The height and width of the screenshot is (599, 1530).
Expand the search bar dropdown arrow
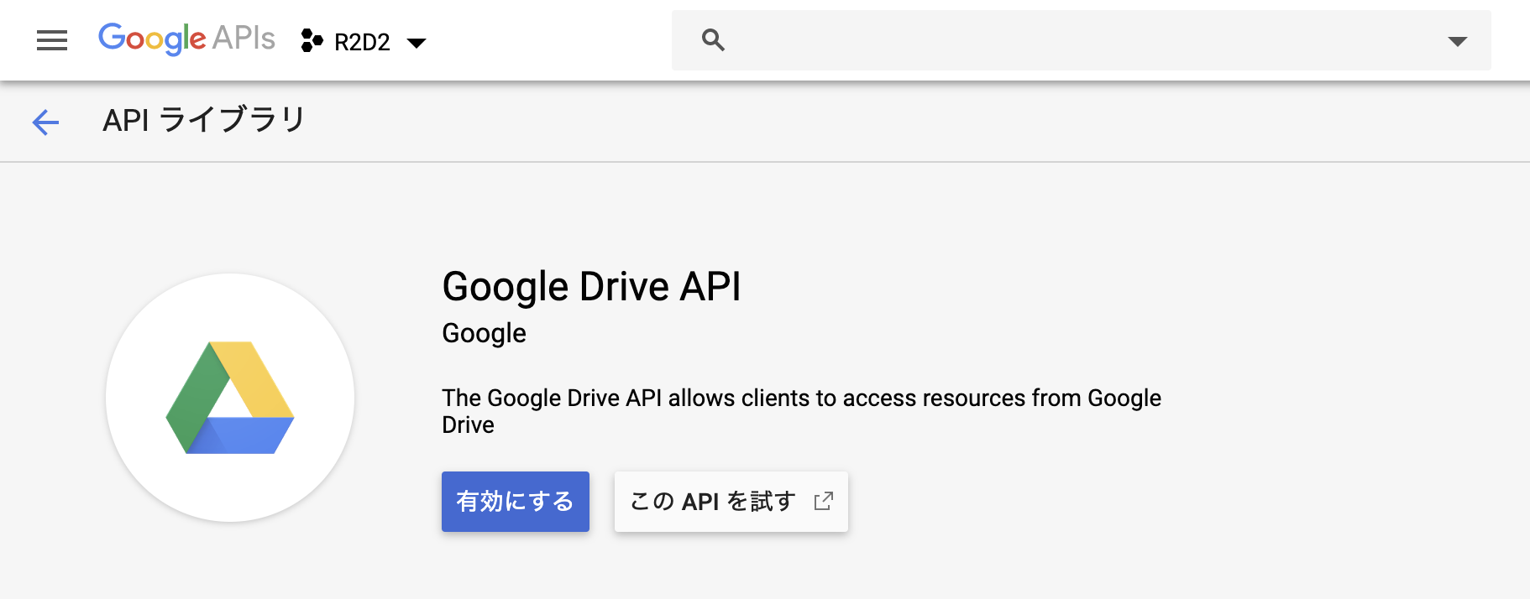click(x=1458, y=41)
